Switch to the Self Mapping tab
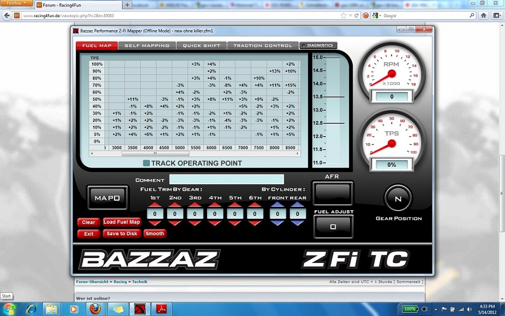The image size is (505, 316). point(147,46)
